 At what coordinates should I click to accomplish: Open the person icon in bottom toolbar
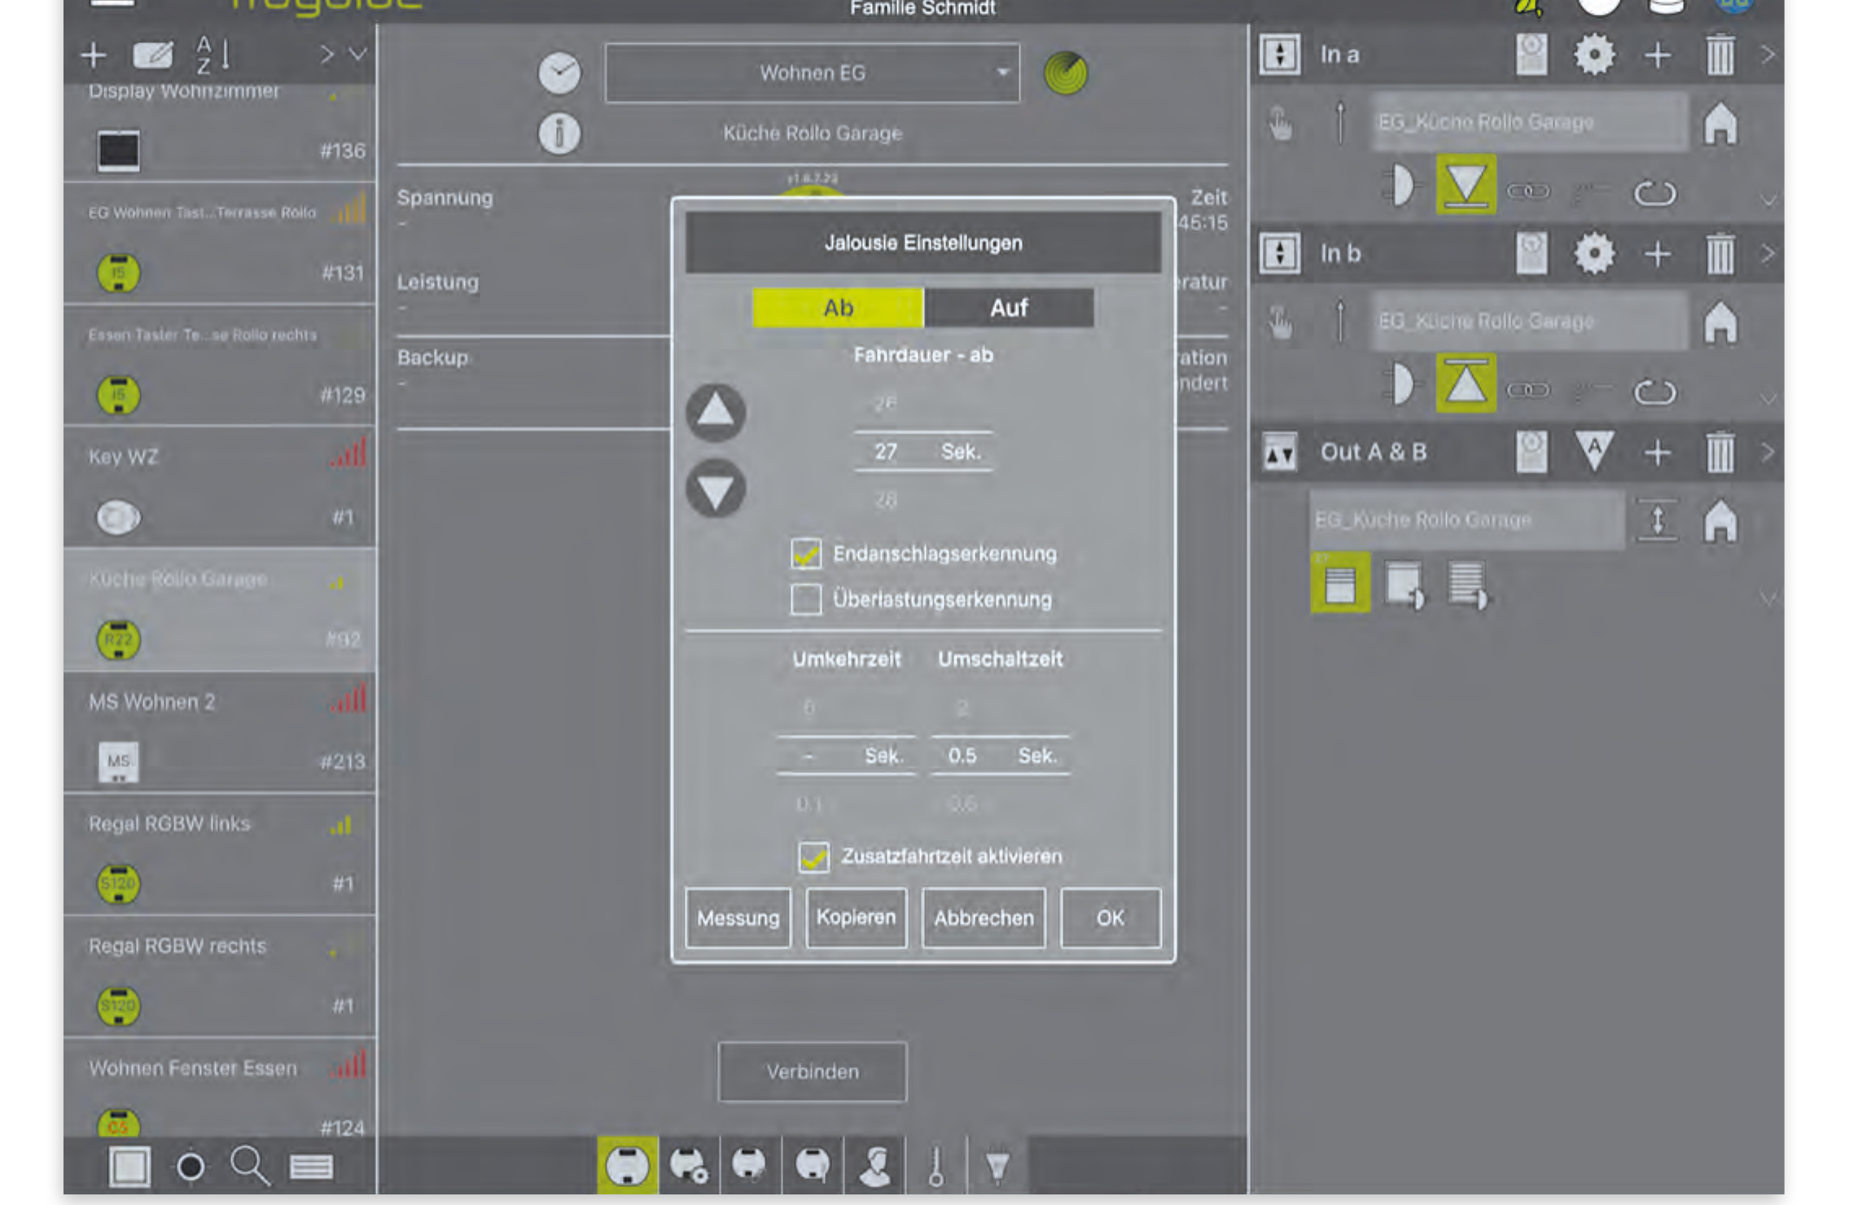875,1165
